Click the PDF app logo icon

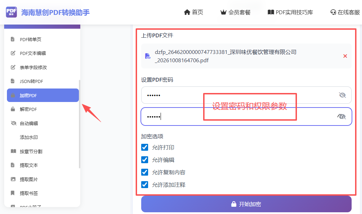11,12
